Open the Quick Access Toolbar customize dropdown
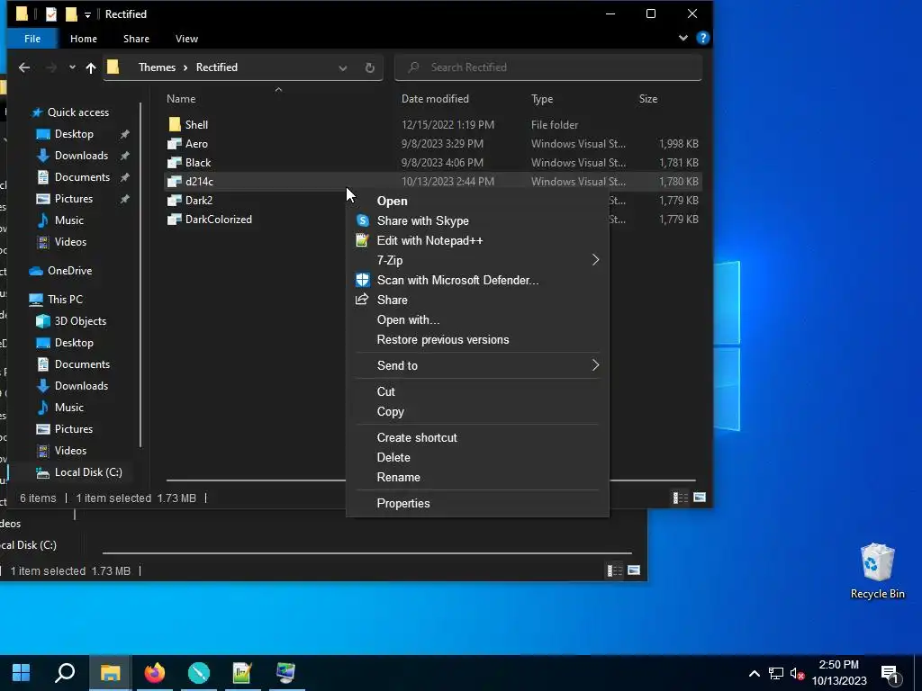Image resolution: width=922 pixels, height=691 pixels. [x=87, y=14]
